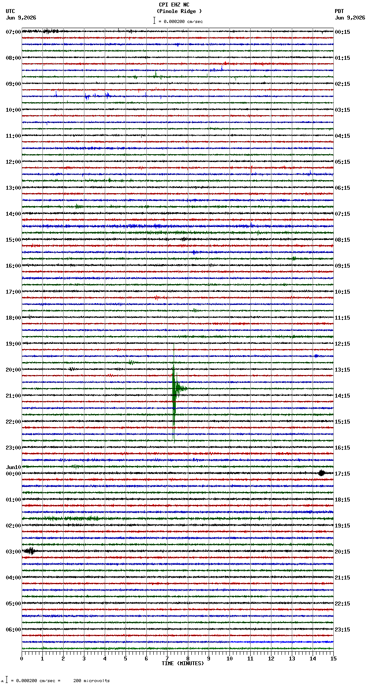Screen dimensions: 368x686
Task: Click the '22:00' UTC time label
Action: coord(13,422)
